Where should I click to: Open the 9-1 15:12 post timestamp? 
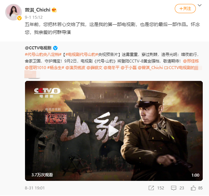click(x=34, y=17)
